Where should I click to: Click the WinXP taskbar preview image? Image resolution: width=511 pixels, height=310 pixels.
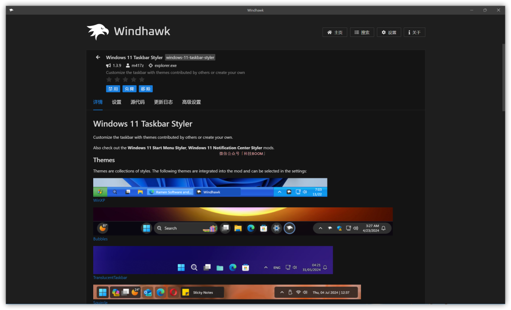(x=210, y=187)
